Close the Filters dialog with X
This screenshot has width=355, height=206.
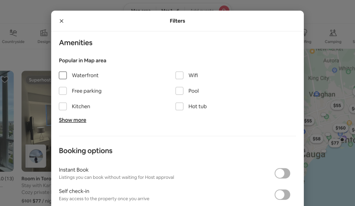[x=62, y=21]
